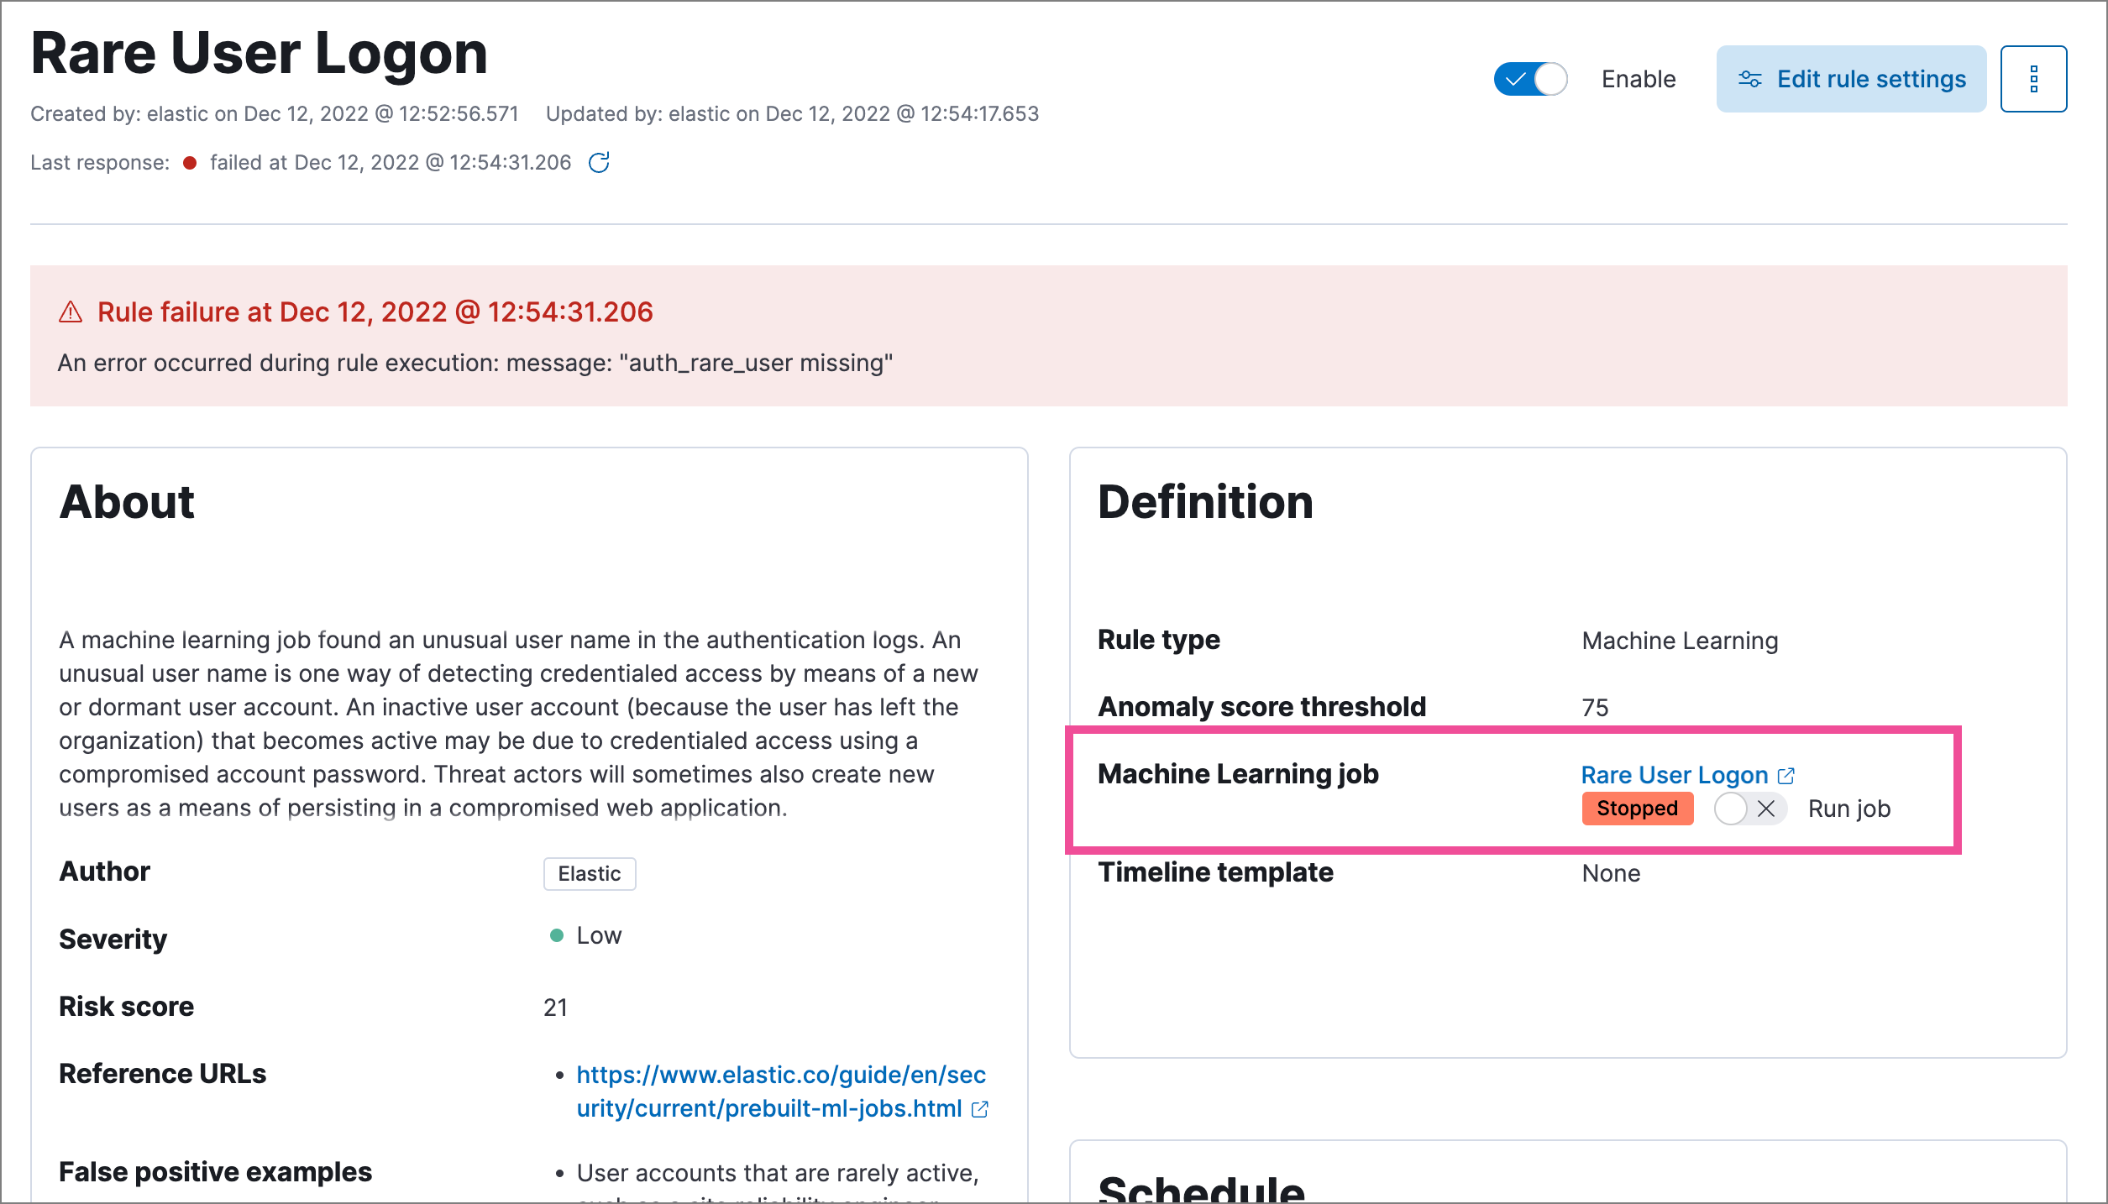This screenshot has height=1204, width=2108.
Task: Click the red status dot next to failed response
Action: [x=190, y=162]
